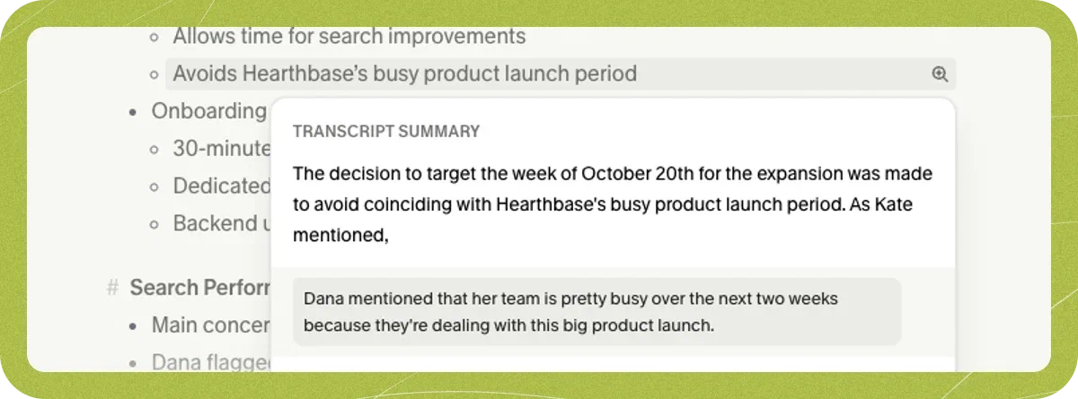
Task: Open the quoted "Dana mentioned" transcript snippet
Action: 596,311
